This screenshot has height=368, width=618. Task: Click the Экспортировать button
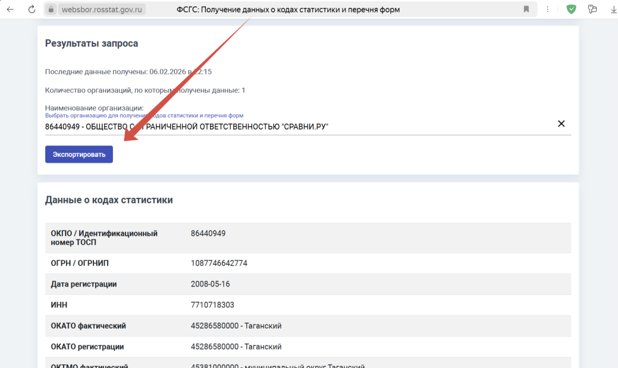79,155
